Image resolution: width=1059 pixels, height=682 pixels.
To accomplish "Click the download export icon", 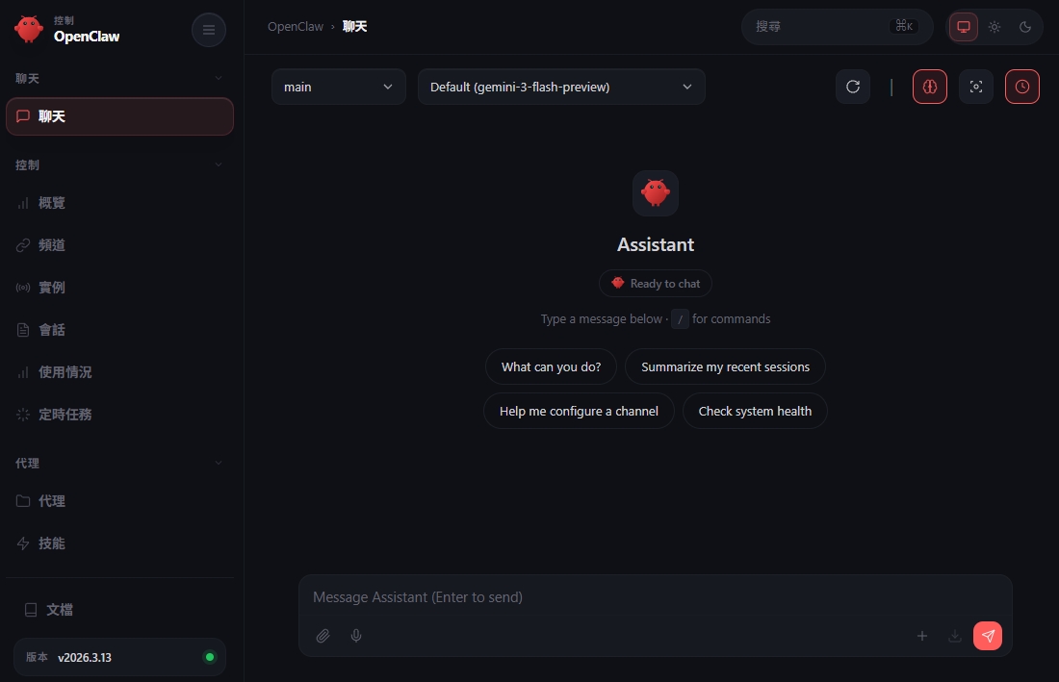I will (954, 636).
